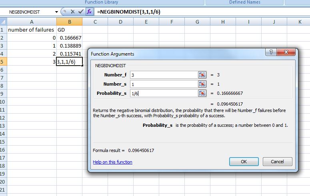Image resolution: width=310 pixels, height=196 pixels.
Task: Expand the Name Box function dropdown arrow
Action: (56, 12)
